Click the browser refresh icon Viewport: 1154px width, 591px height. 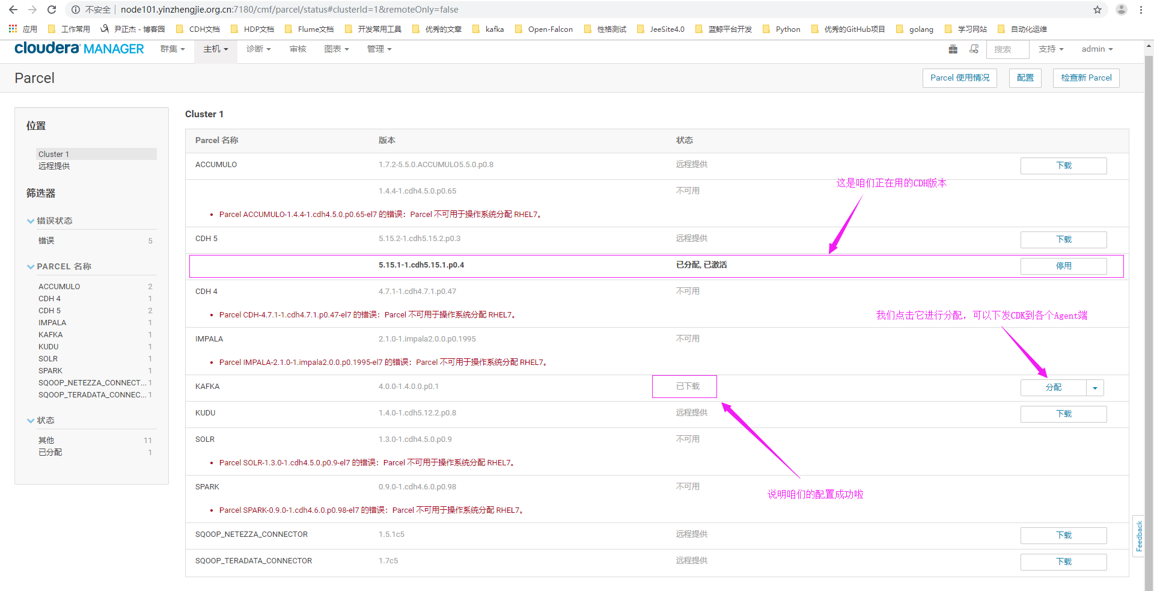(x=52, y=9)
